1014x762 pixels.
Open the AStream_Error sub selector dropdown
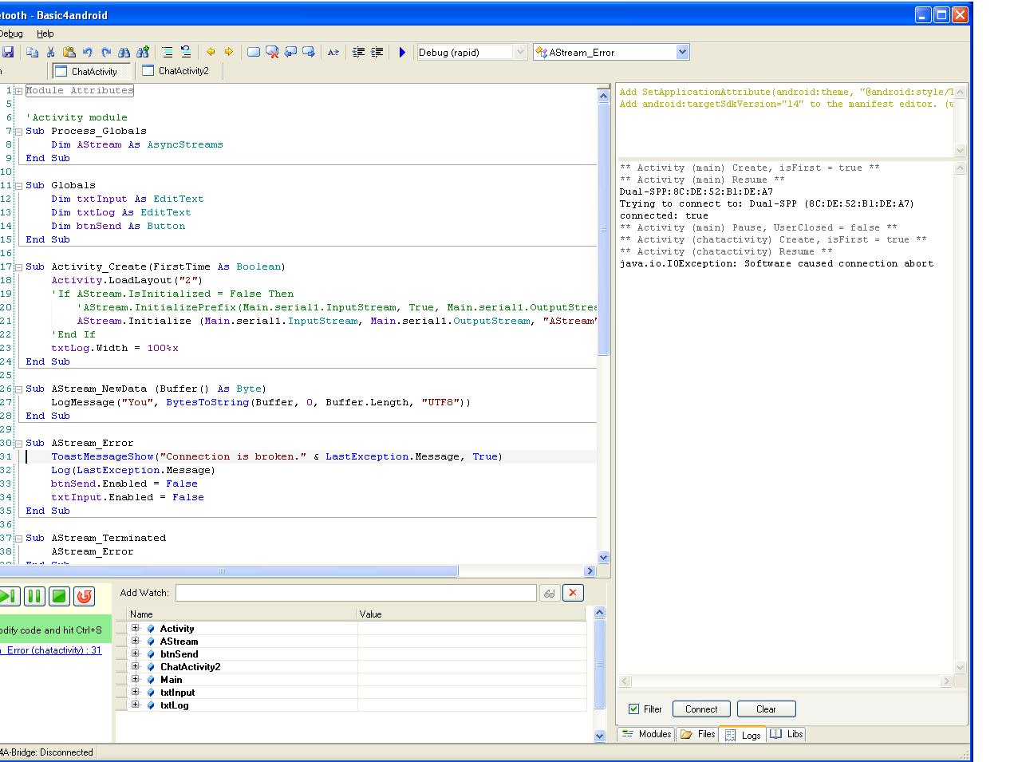pos(682,52)
